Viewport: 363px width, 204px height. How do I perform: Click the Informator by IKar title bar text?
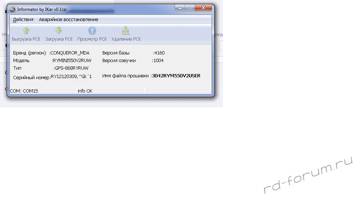42,9
